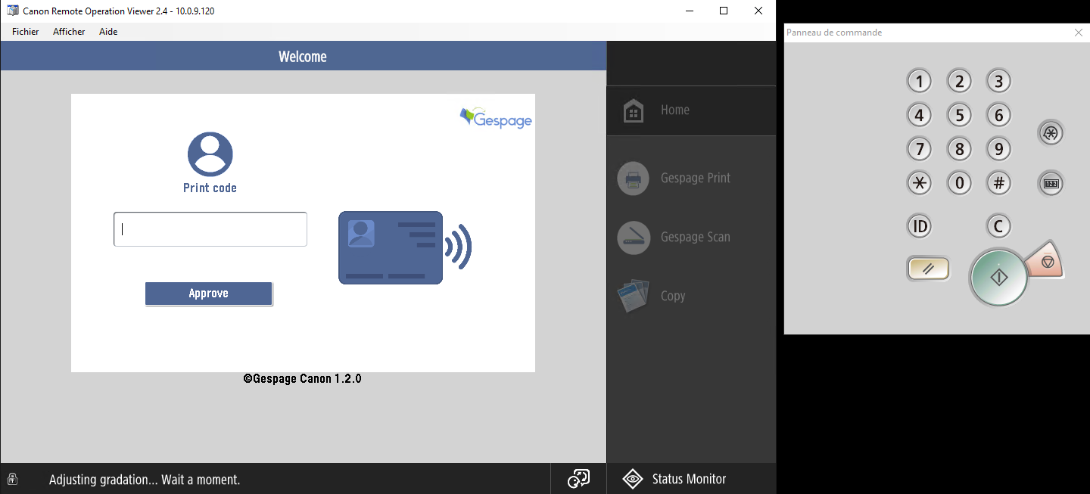Open Gespage Scan from the side panel
1090x494 pixels.
(x=692, y=238)
